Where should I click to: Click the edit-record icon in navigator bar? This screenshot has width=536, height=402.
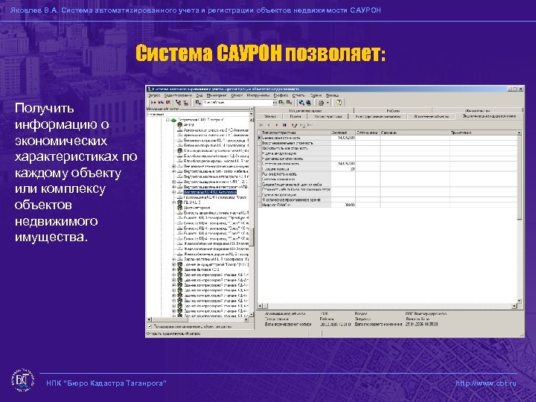[x=294, y=125]
